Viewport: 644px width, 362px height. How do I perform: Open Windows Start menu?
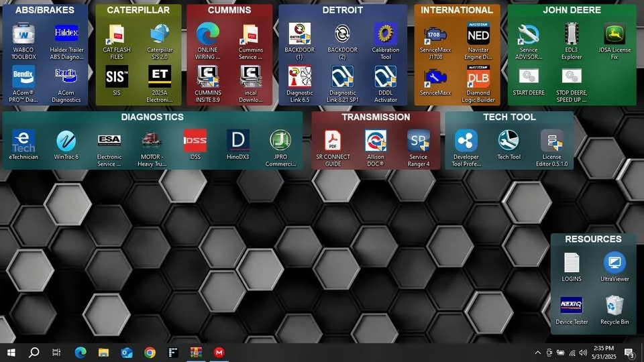11,352
